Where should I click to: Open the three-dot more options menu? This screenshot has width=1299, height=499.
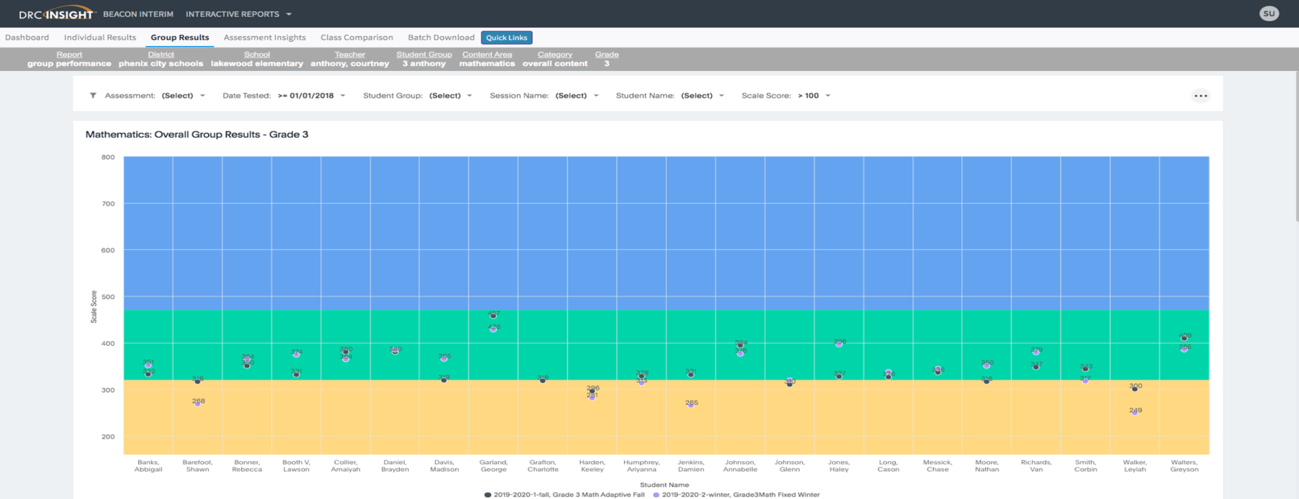pyautogui.click(x=1200, y=96)
